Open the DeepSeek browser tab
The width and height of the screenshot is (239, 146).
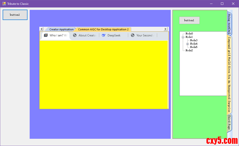pyautogui.click(x=113, y=35)
